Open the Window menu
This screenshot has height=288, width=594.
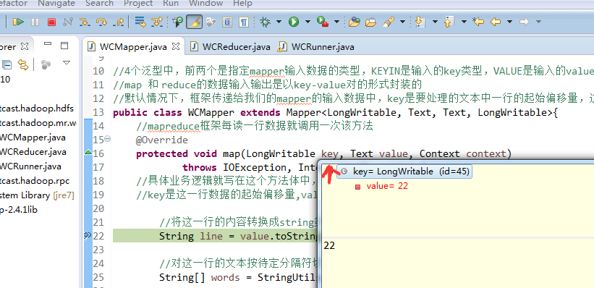206,4
